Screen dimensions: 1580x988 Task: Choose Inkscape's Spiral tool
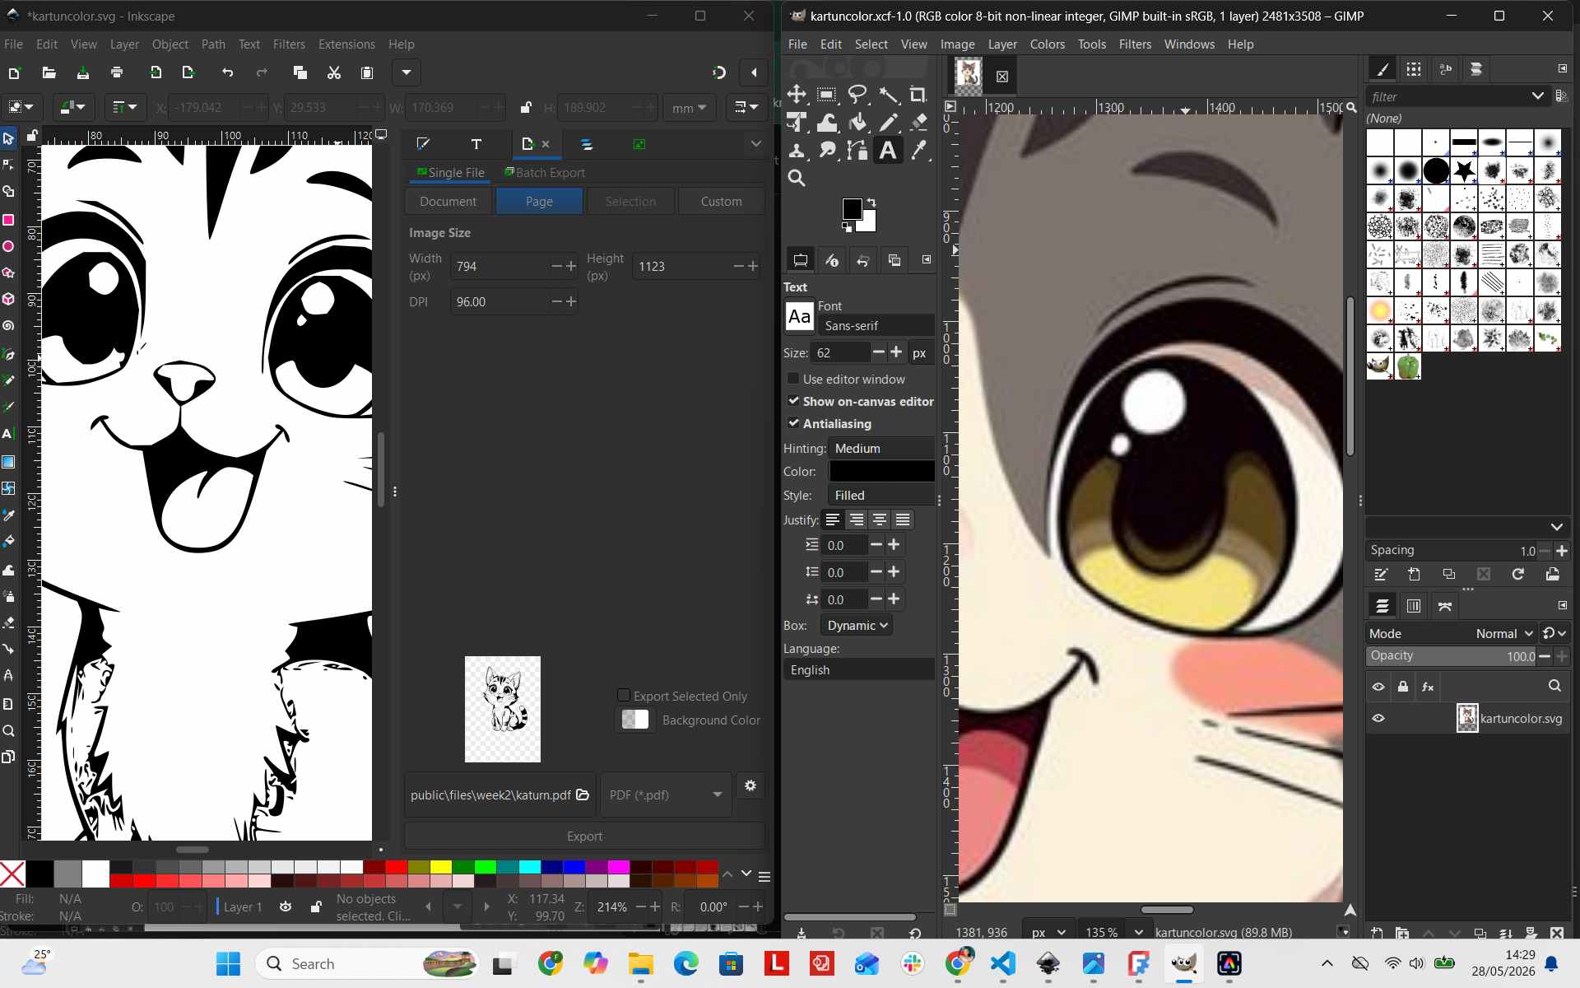(x=9, y=326)
